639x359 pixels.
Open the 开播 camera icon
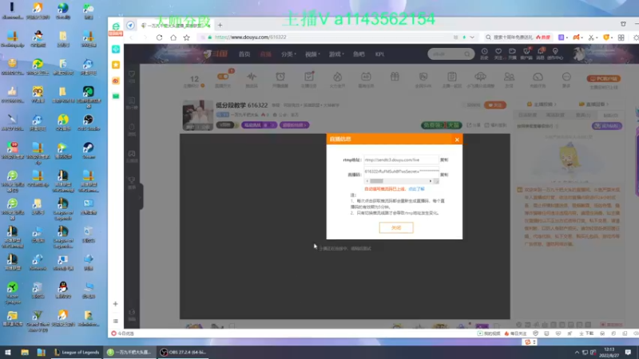click(x=512, y=53)
